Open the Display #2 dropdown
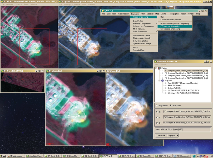 173,136
